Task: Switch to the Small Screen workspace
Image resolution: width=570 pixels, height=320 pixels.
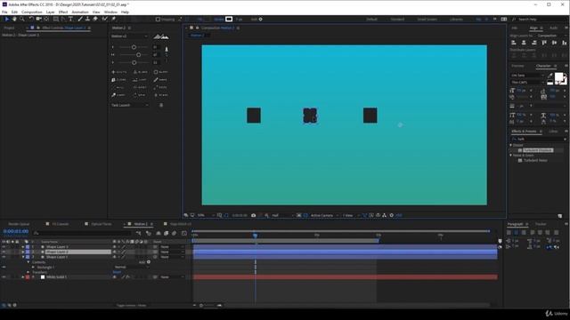Action: click(427, 20)
